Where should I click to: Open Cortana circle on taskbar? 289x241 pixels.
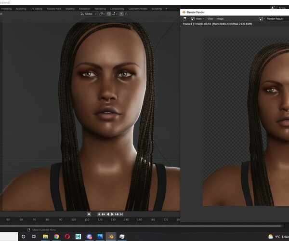[x=23, y=236]
